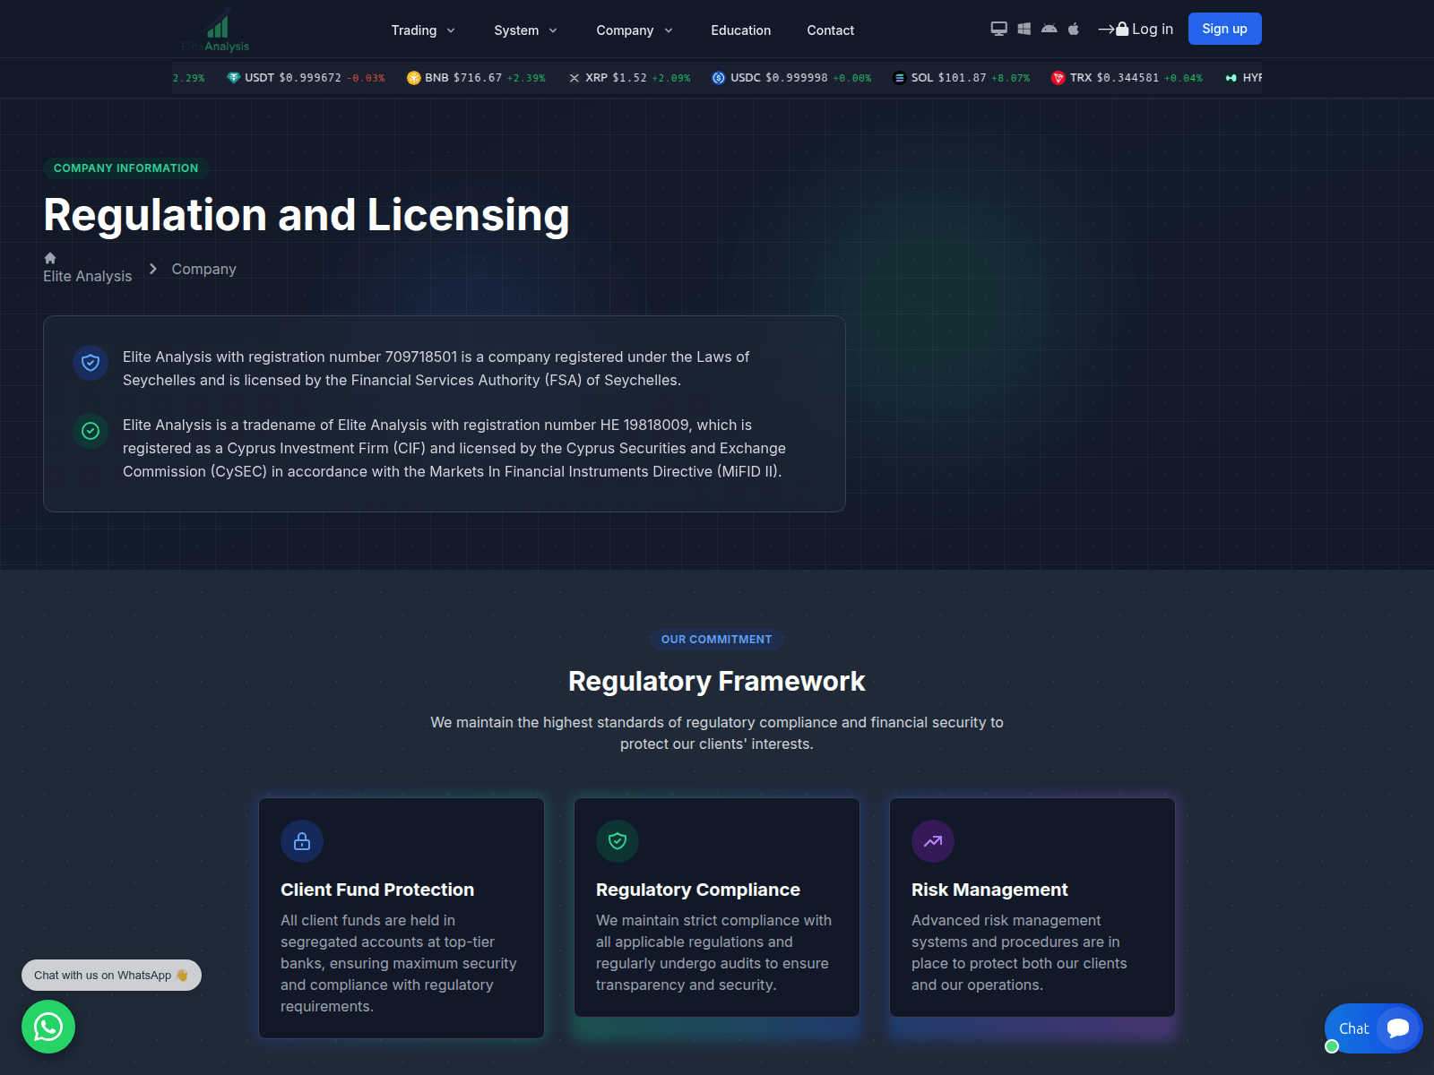Go to the Education page
The width and height of the screenshot is (1434, 1075).
741,30
